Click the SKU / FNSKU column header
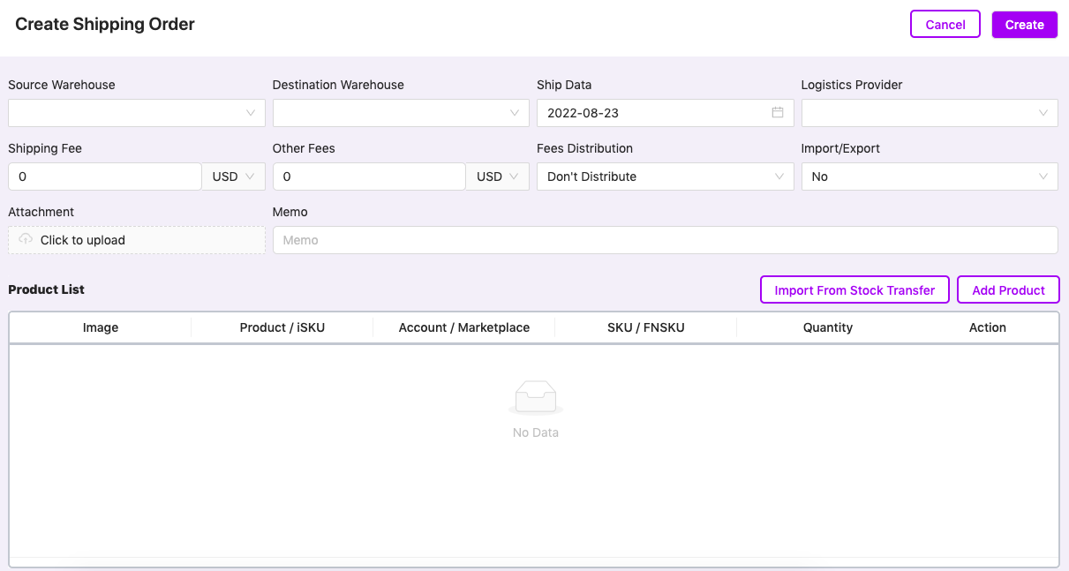Viewport: 1069px width, 571px height. pyautogui.click(x=646, y=327)
